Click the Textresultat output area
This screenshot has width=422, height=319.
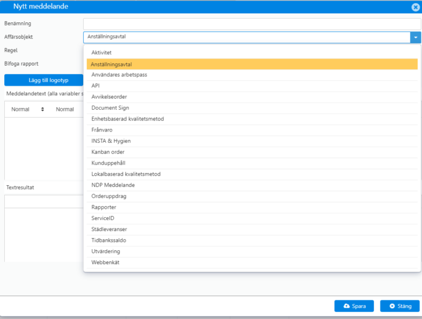(x=44, y=235)
